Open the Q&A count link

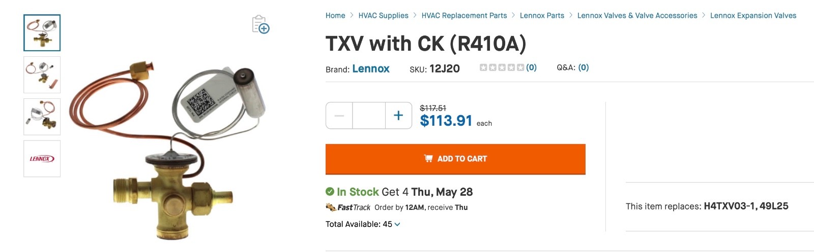tap(584, 67)
